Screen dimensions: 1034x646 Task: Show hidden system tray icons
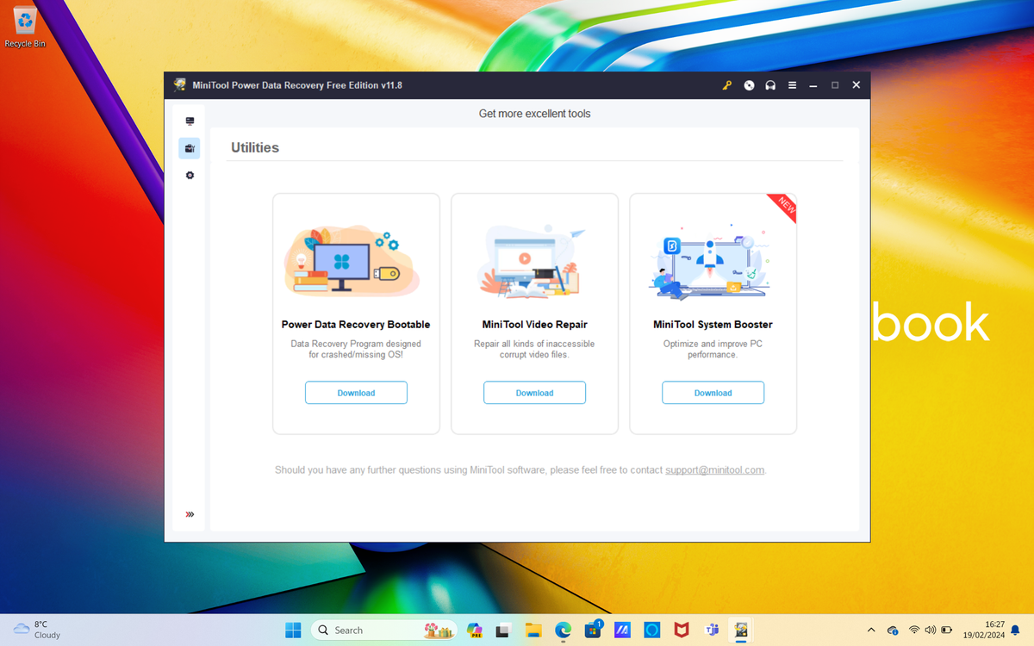[871, 630]
